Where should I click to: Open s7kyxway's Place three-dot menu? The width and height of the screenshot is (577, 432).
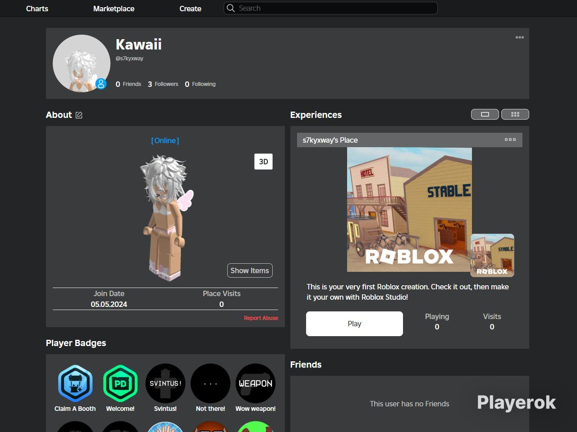510,140
